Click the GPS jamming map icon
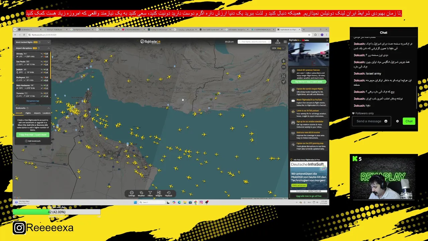Image resolution: width=428 pixels, height=241 pixels. (x=293, y=145)
